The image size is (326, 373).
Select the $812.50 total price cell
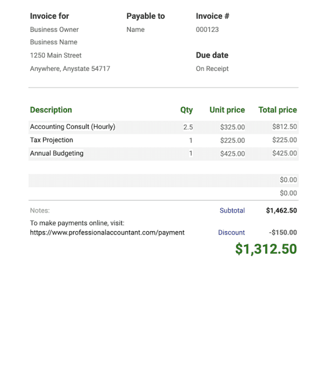coord(285,127)
